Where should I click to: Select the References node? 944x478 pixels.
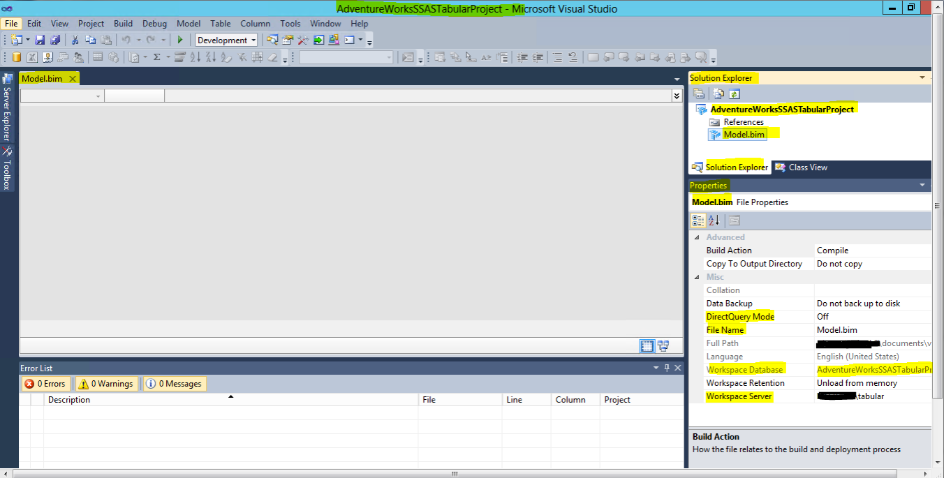[744, 122]
